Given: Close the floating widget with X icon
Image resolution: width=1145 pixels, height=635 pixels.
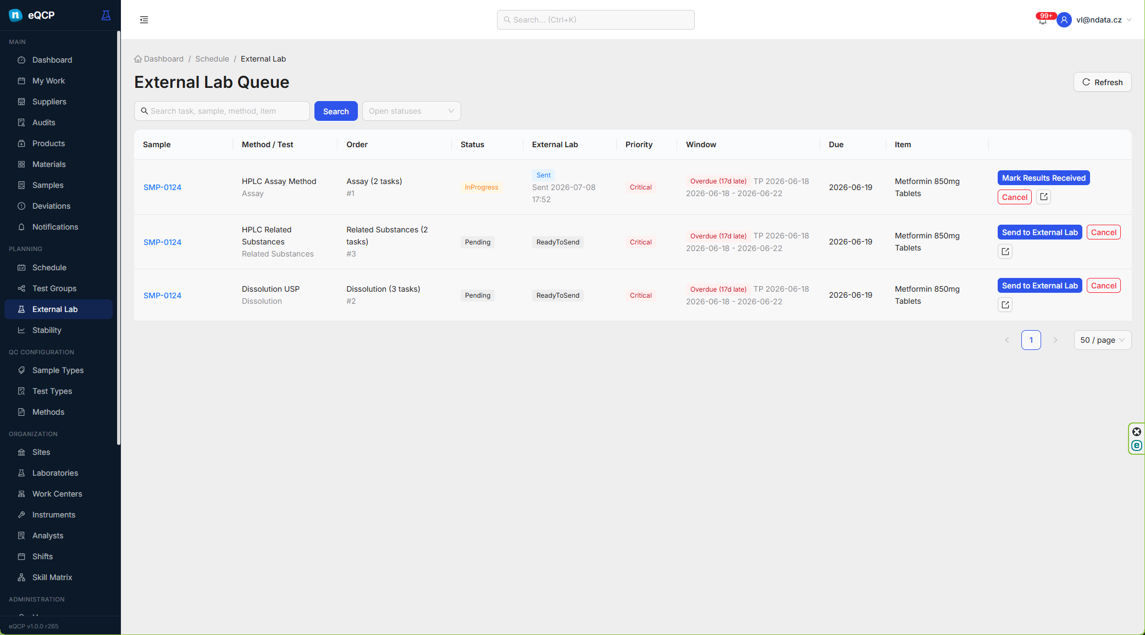Looking at the screenshot, I should point(1137,432).
